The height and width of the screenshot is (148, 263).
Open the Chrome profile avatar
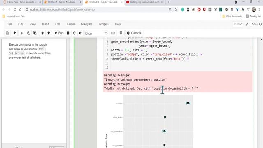pos(254,9)
